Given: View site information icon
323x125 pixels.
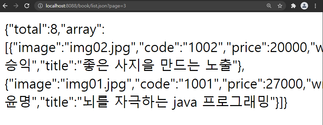Looking at the screenshot, I should 40,6.
